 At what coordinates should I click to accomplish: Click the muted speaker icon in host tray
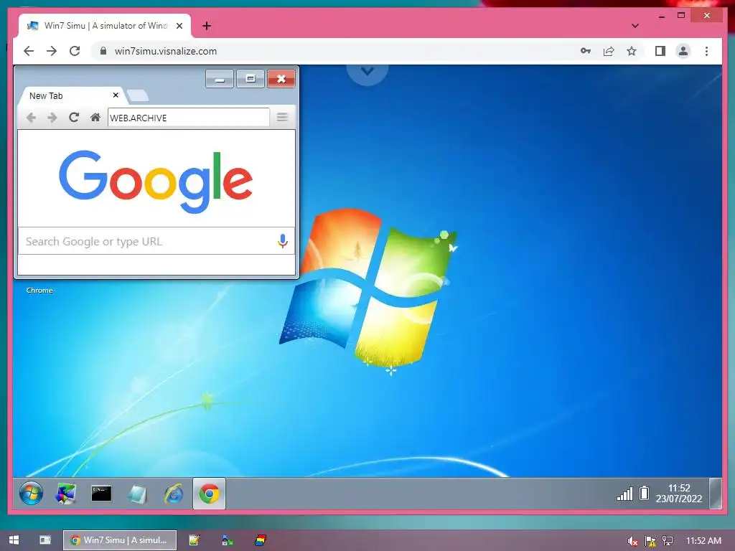point(632,541)
